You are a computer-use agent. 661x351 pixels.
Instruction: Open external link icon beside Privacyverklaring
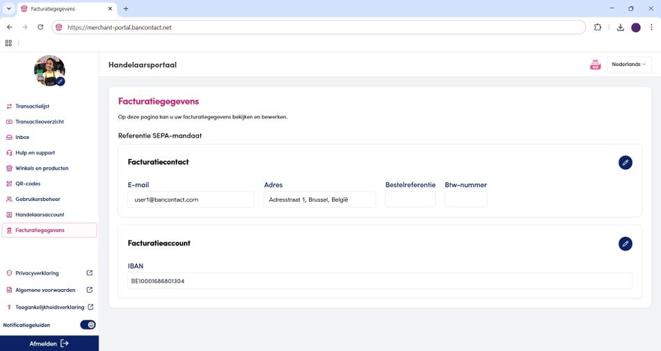point(89,273)
